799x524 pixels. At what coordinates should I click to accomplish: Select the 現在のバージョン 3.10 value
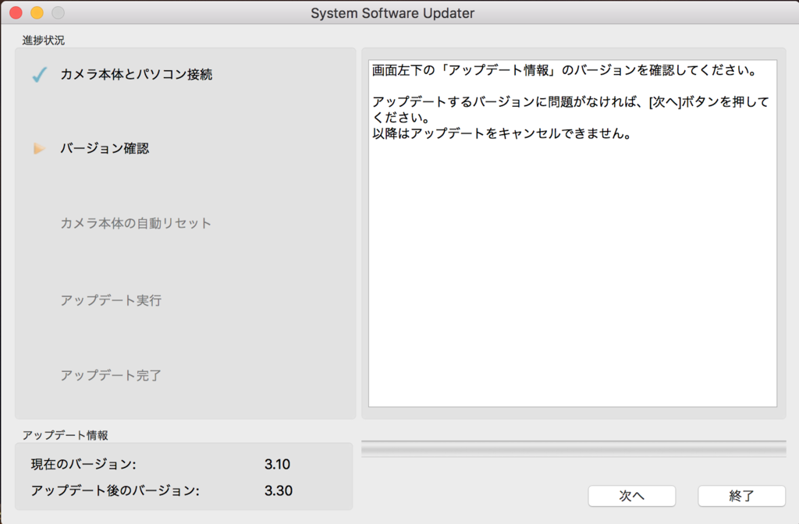(x=279, y=464)
